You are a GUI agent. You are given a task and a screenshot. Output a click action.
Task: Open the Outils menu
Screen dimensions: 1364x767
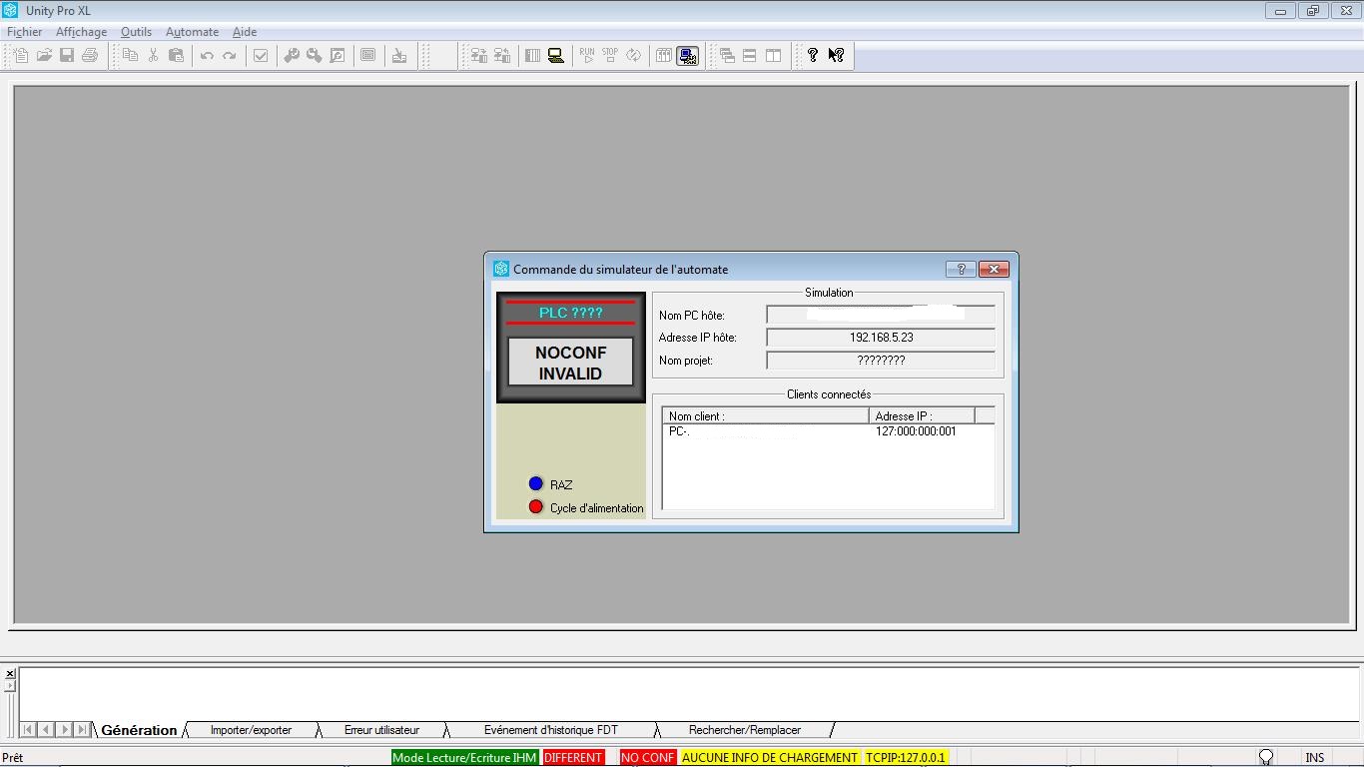(x=136, y=32)
